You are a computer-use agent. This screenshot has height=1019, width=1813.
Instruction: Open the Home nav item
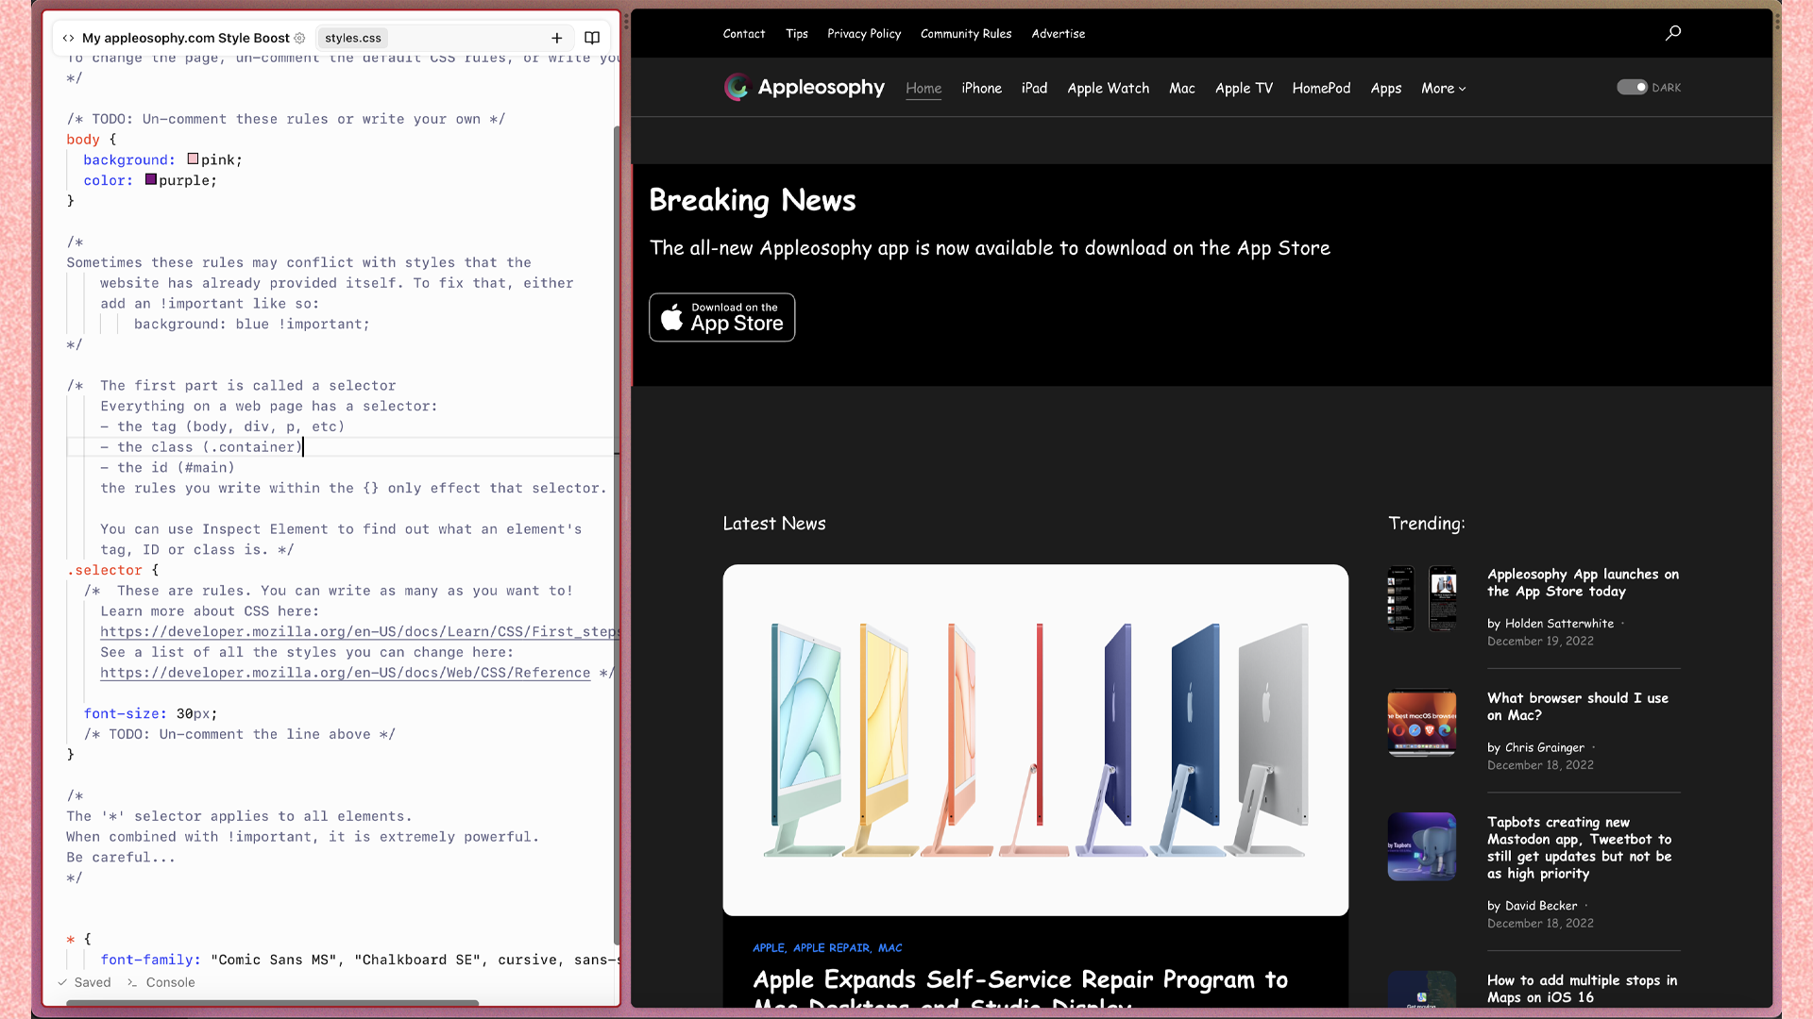tap(923, 88)
